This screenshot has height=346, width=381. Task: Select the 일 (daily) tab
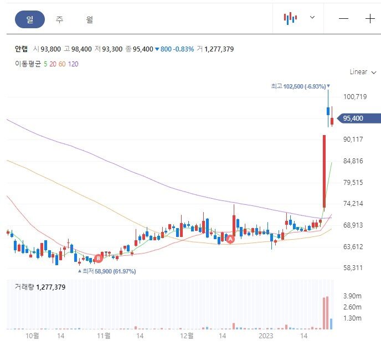coord(29,19)
